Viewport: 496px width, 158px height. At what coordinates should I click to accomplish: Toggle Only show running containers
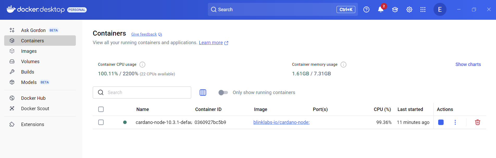(x=223, y=93)
